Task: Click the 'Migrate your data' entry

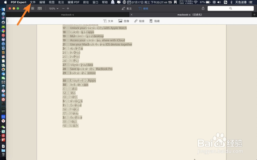Action: pyautogui.click(x=81, y=65)
